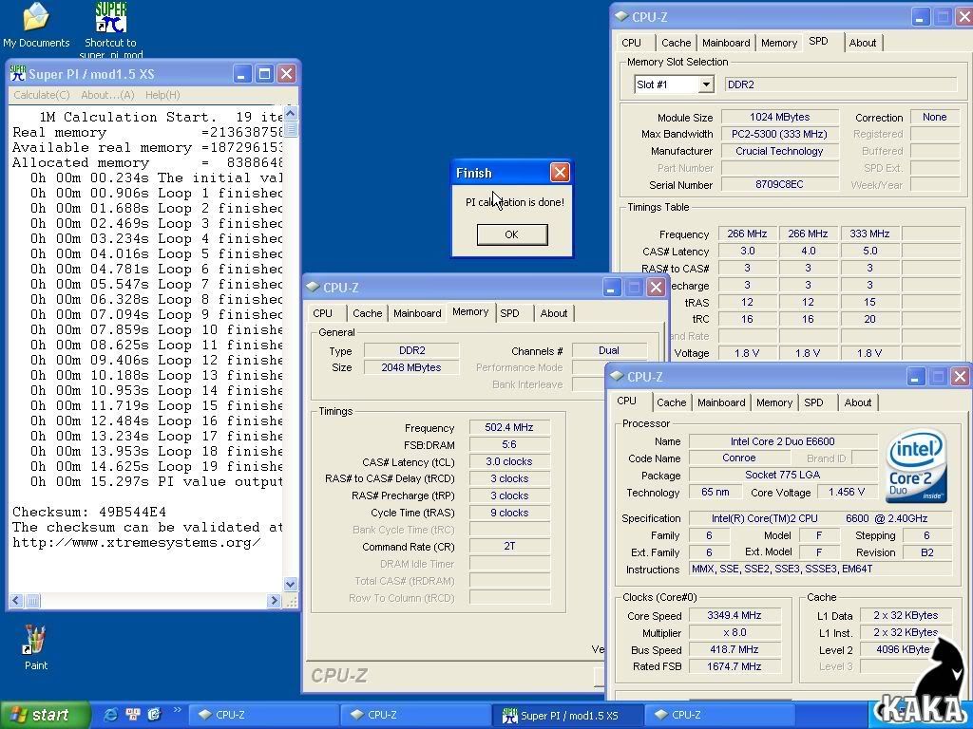The height and width of the screenshot is (729, 973).
Task: Open the Windows start menu
Action: (45, 715)
